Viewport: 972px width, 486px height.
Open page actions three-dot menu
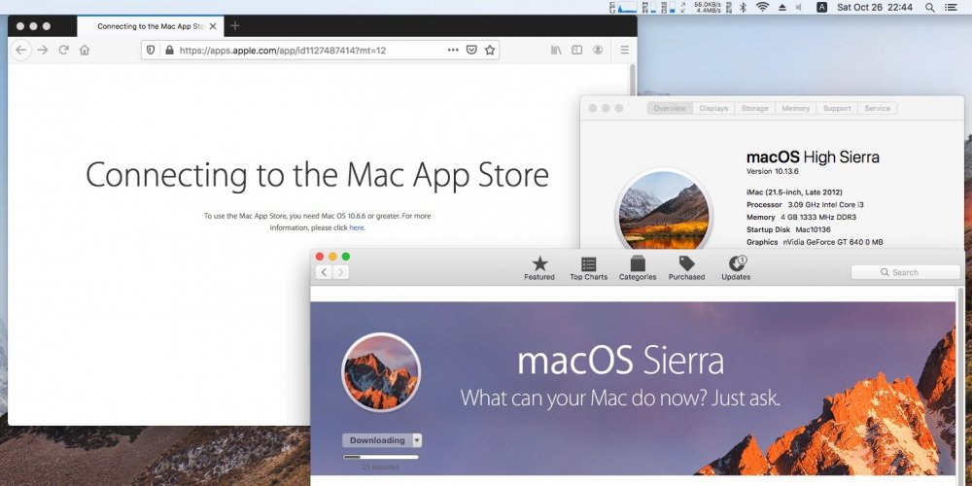(x=453, y=51)
